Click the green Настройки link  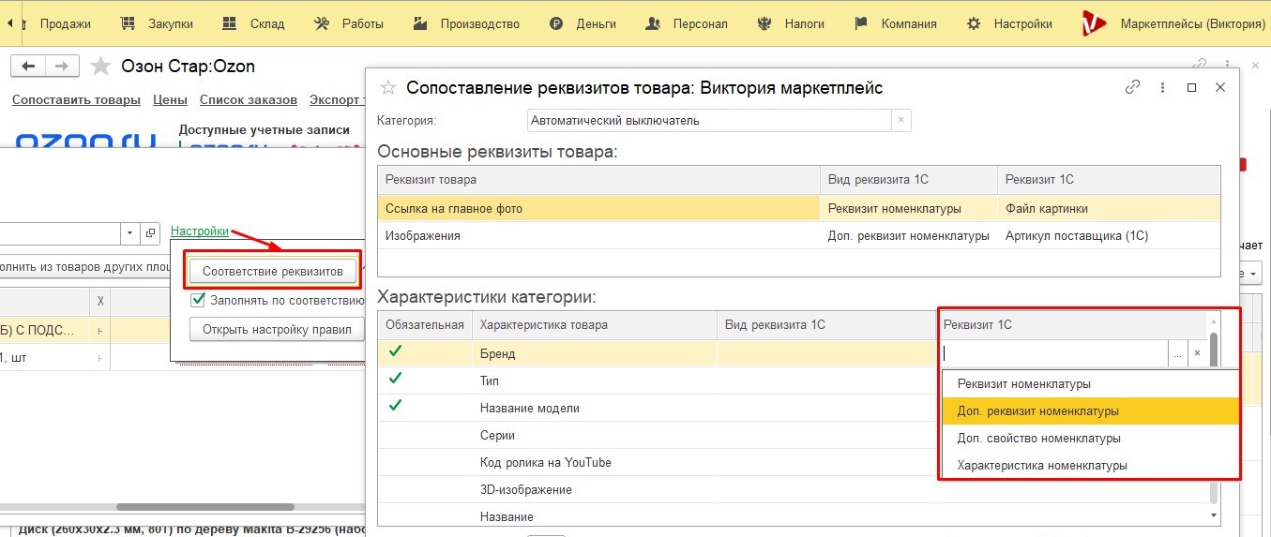200,231
